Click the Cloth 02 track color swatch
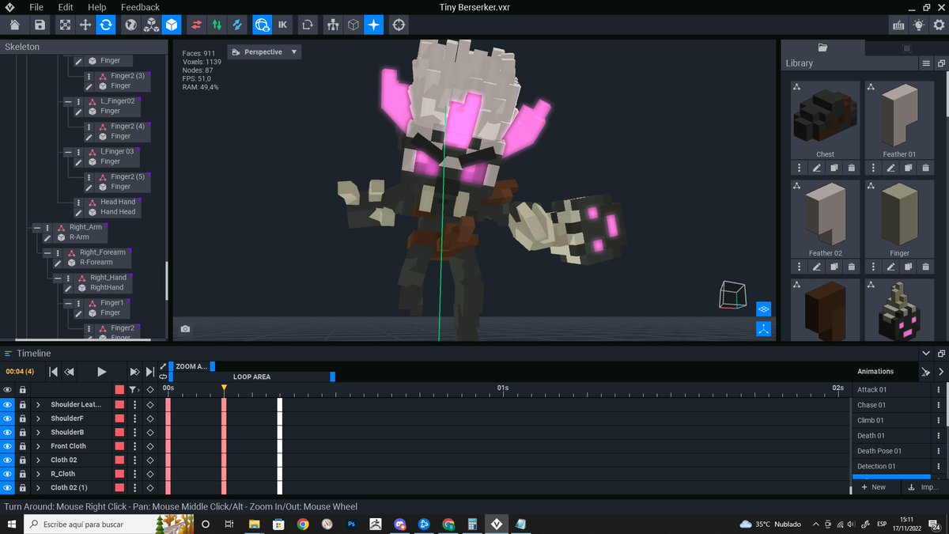Screen dimensions: 949x534 119,460
